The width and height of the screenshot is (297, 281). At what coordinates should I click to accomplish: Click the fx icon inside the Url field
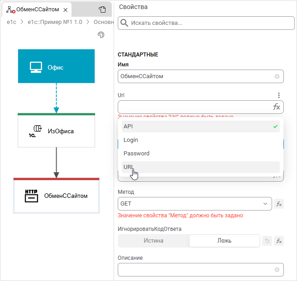coord(276,107)
